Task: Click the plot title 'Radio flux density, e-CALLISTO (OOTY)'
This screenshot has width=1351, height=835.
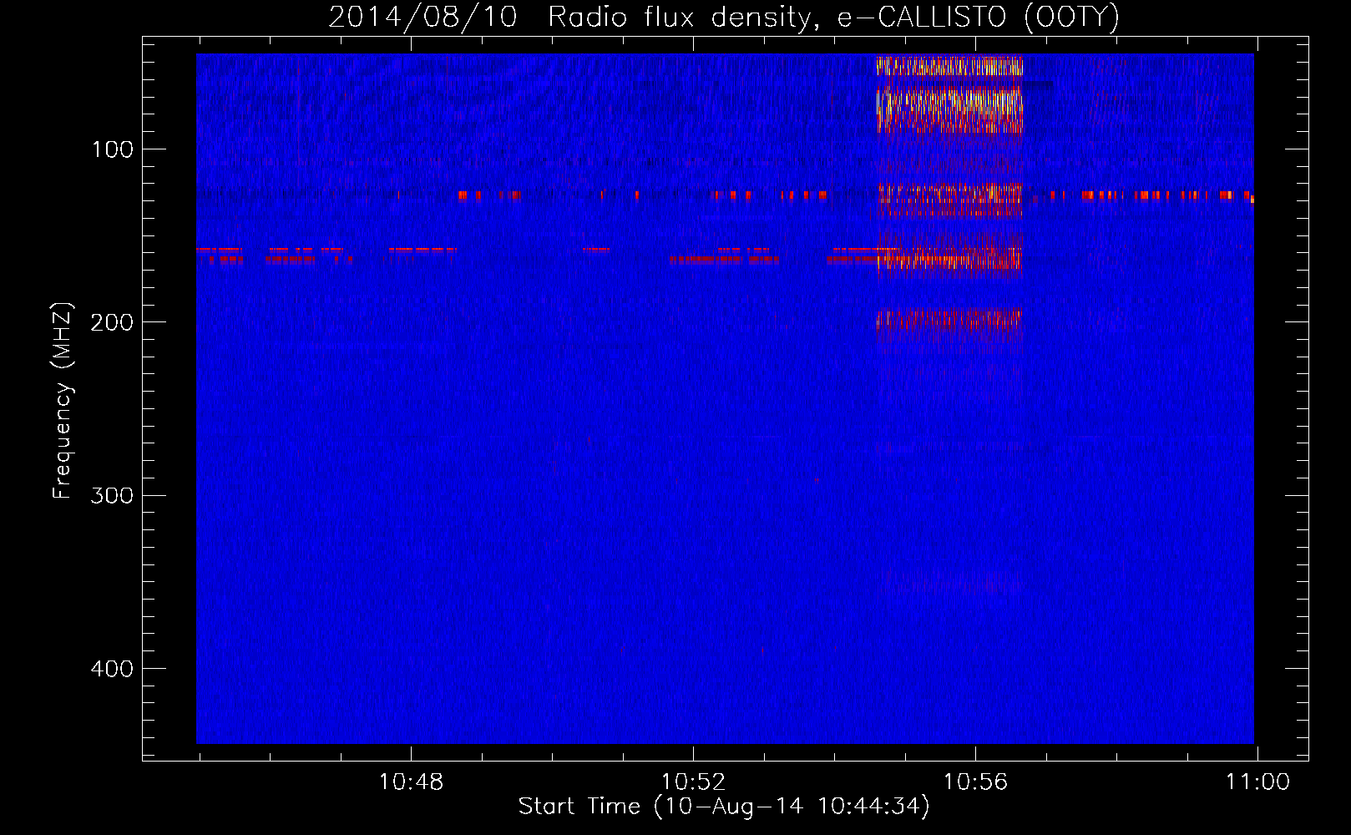Action: tap(833, 18)
